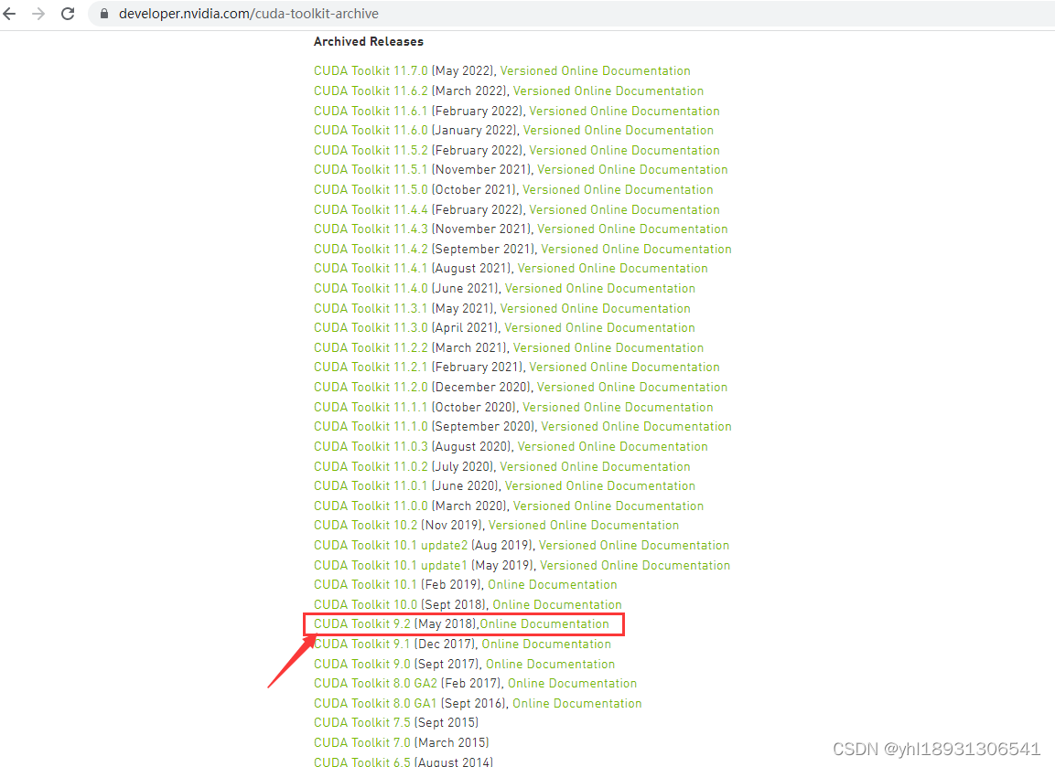1055x767 pixels.
Task: Open CUDA Toolkit 11.0.3 link
Action: tap(370, 446)
